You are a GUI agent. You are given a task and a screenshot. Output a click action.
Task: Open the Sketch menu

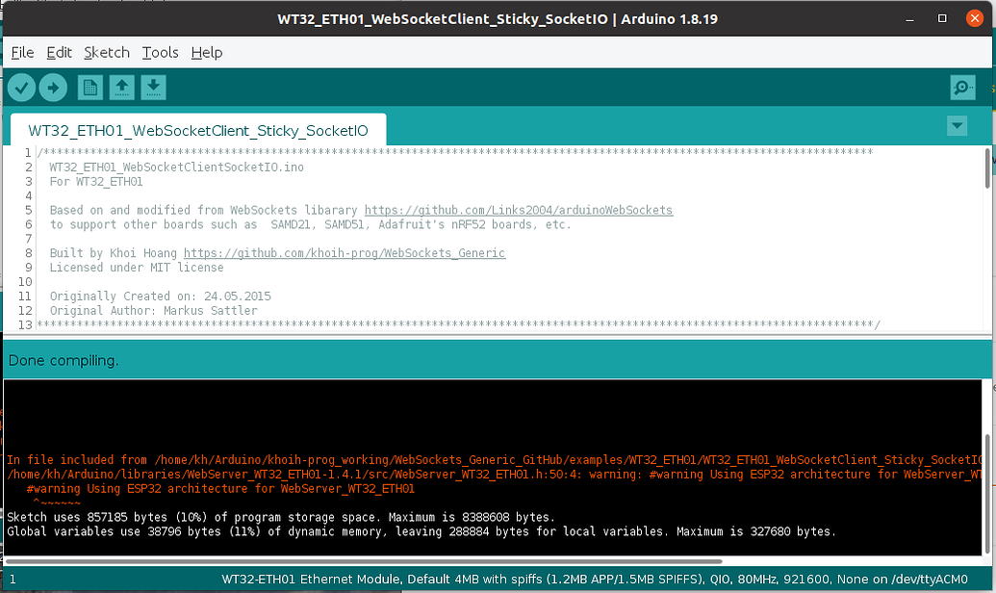pyautogui.click(x=106, y=52)
